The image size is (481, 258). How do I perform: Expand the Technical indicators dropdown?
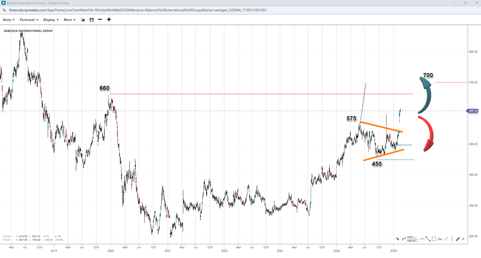[29, 20]
